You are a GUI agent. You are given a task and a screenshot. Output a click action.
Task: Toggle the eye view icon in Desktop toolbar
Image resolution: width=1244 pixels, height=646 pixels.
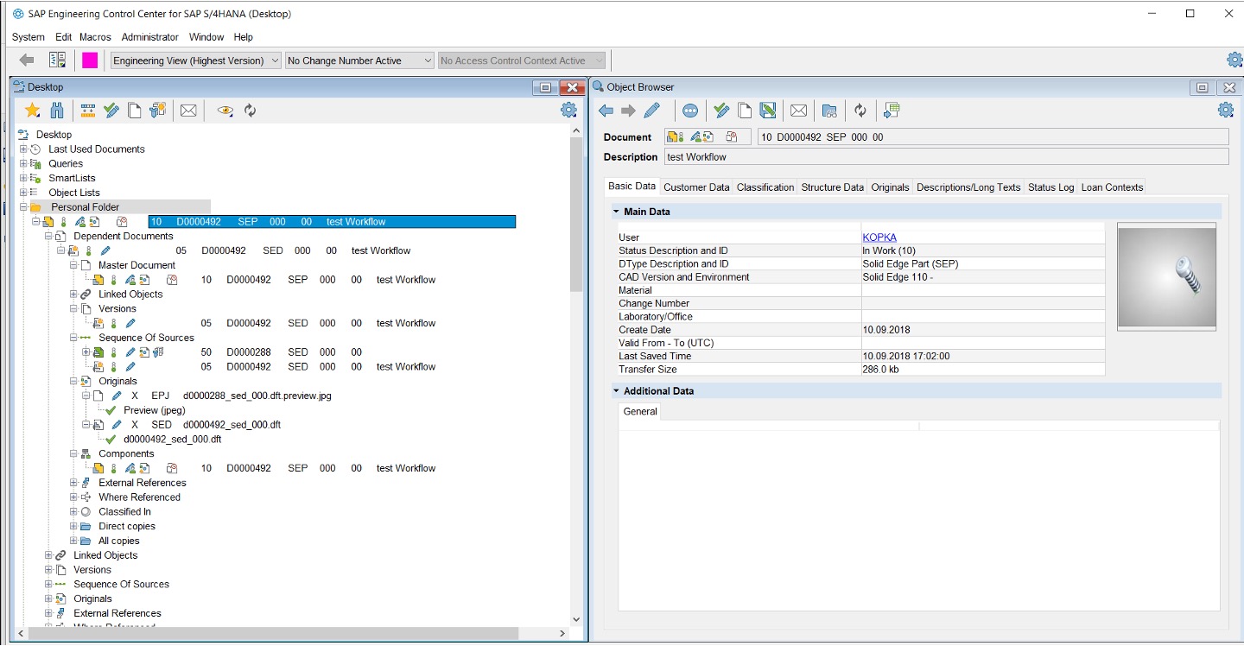pyautogui.click(x=225, y=110)
